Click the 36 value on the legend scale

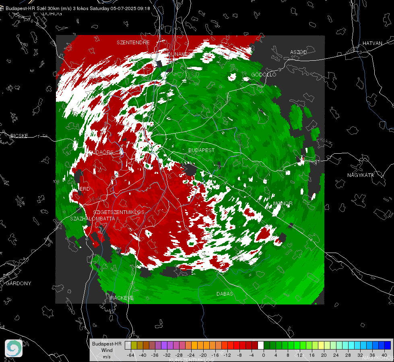pyautogui.click(x=372, y=355)
